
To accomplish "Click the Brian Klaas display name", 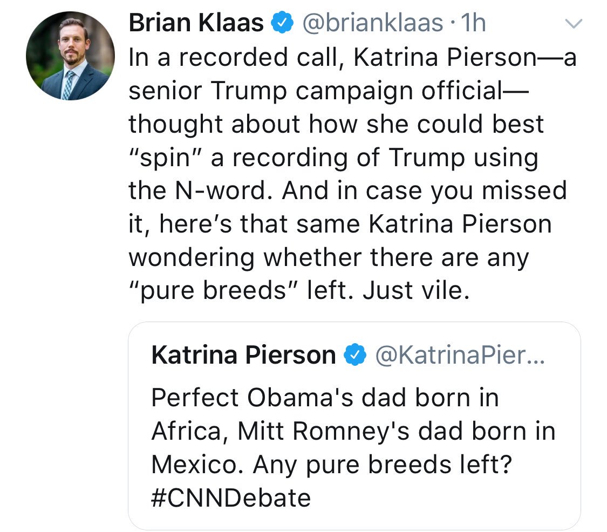I will click(196, 24).
